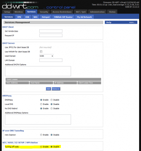Go to the NAT / QoS tab
Viewport: 141px width, 151px height.
81,12
